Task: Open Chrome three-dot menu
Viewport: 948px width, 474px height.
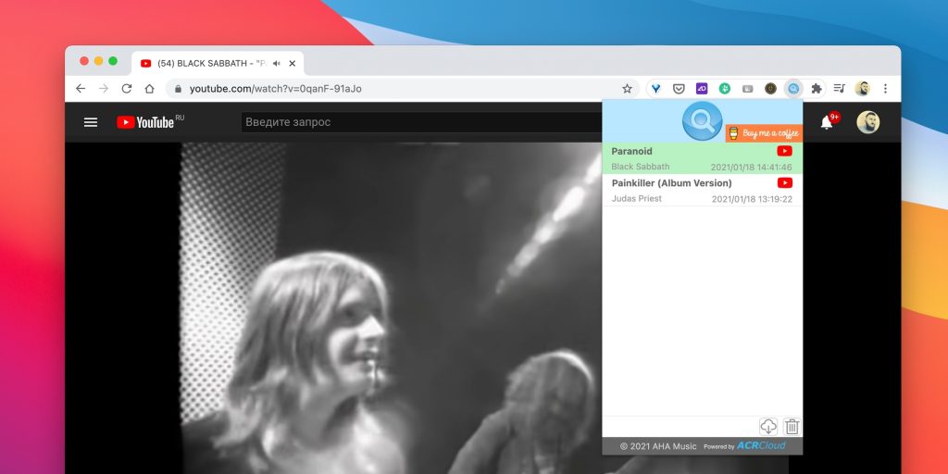Action: coord(885,89)
